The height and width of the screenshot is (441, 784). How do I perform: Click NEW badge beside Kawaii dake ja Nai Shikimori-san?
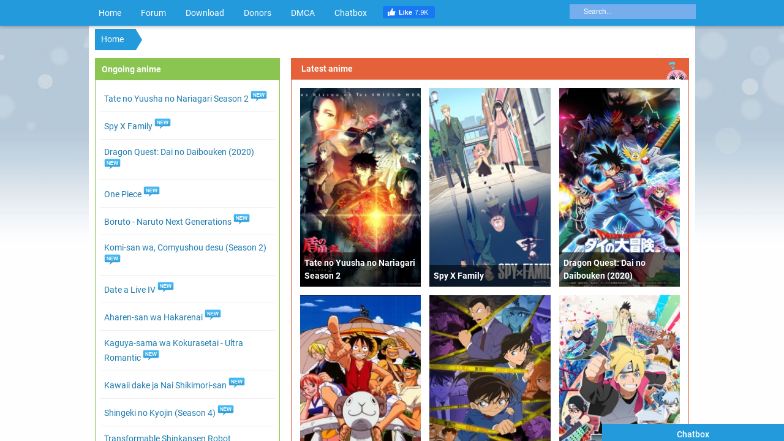(236, 383)
